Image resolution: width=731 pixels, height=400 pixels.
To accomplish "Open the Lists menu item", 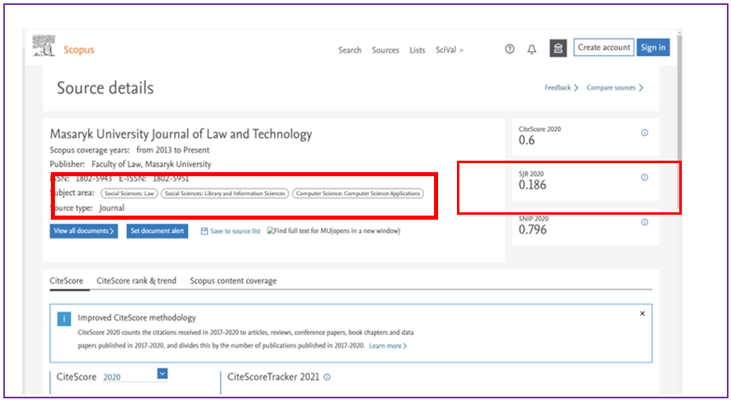I will point(418,50).
